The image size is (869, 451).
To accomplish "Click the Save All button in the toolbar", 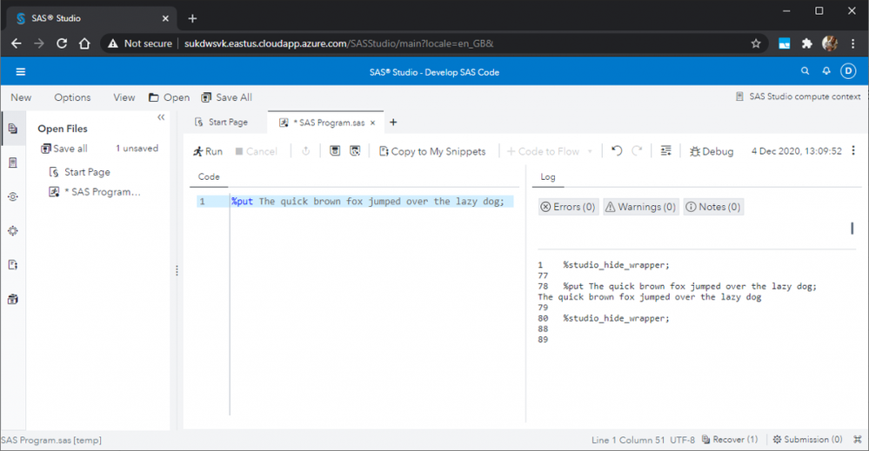I will point(226,97).
